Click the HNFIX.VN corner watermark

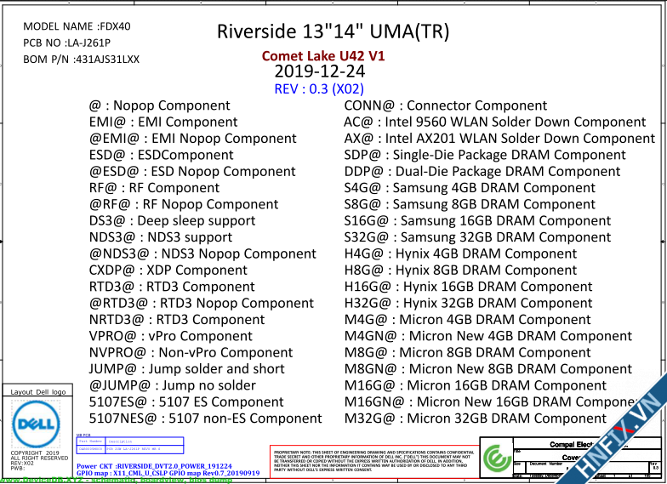tap(625, 441)
